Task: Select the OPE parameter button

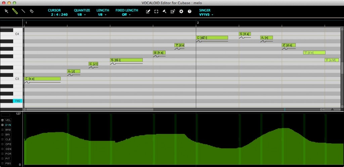Action: (8, 144)
